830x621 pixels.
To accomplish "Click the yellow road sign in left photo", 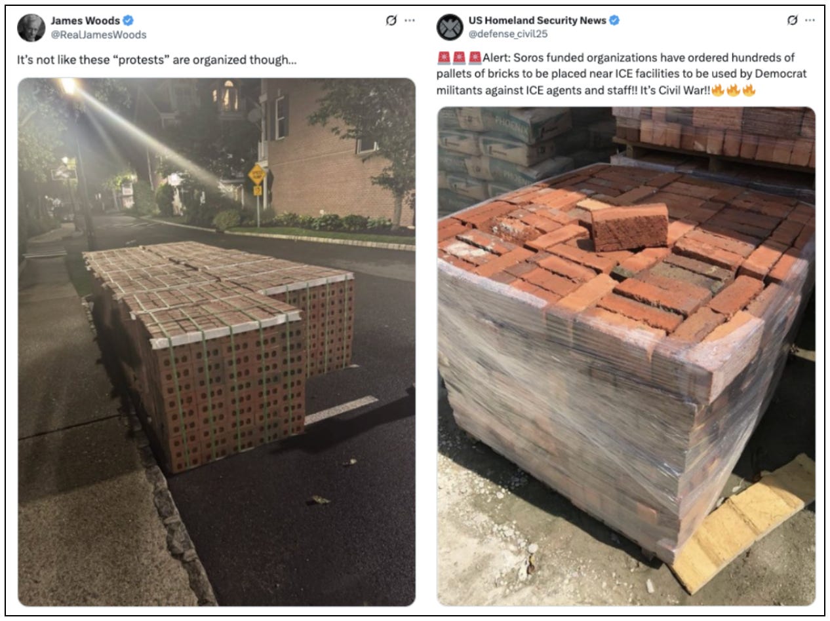I will pyautogui.click(x=257, y=174).
